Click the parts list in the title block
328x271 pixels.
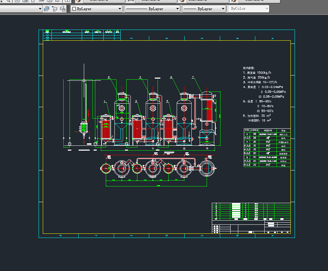point(251,211)
